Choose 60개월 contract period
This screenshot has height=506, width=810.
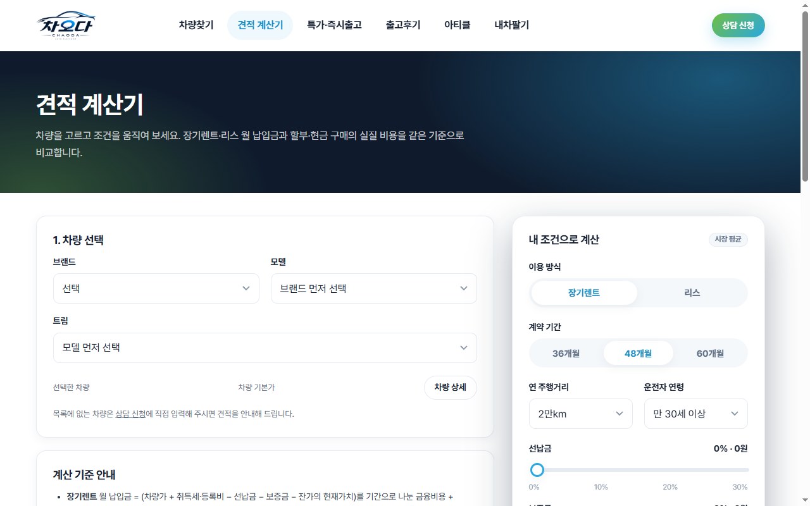711,353
